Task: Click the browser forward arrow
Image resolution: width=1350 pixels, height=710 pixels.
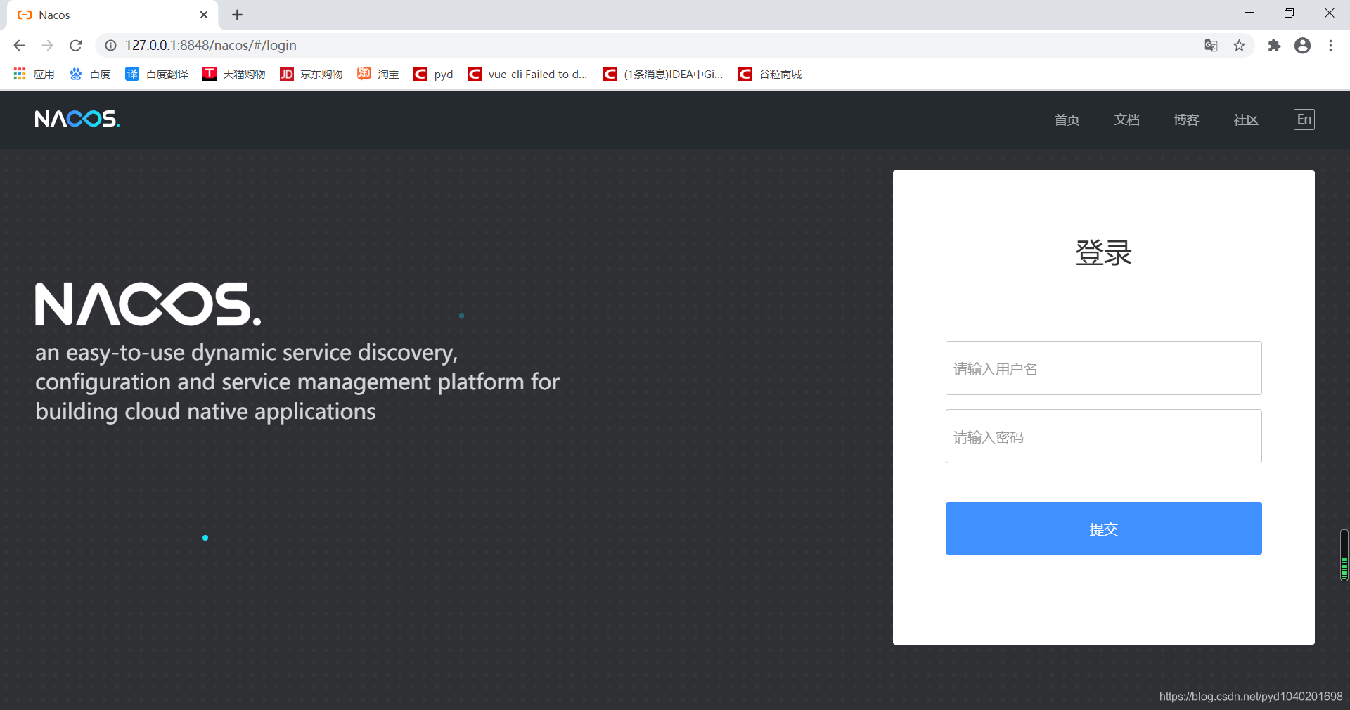Action: [47, 45]
